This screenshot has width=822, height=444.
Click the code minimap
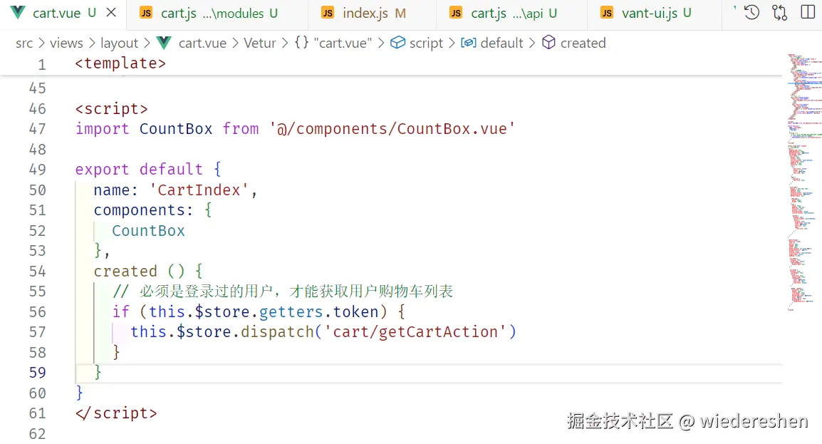click(x=804, y=182)
